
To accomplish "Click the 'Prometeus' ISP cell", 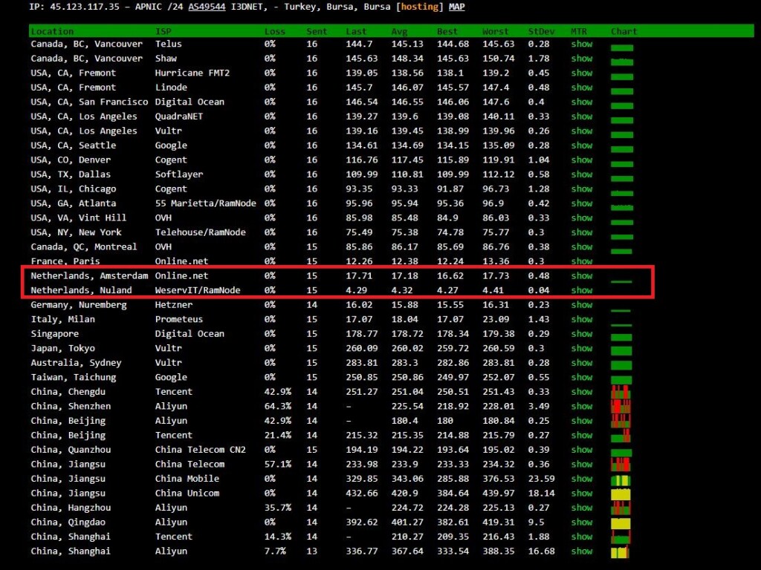I will (179, 319).
